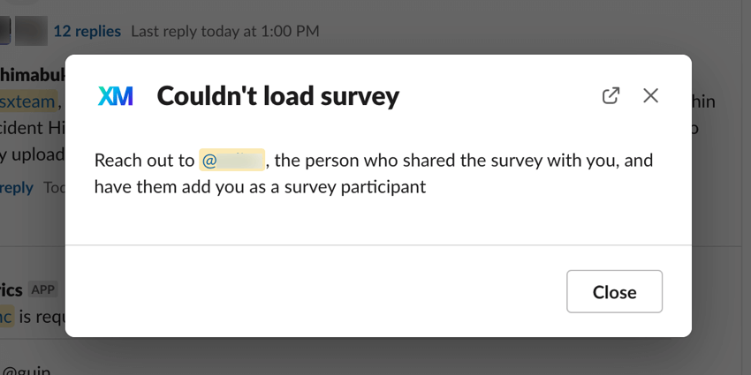This screenshot has width=751, height=375.
Task: Open the 12 replies thread link
Action: click(87, 31)
